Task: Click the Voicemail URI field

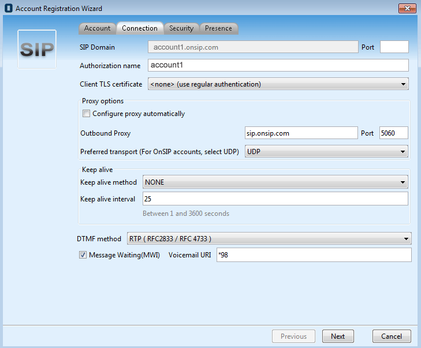Action: tap(314, 255)
